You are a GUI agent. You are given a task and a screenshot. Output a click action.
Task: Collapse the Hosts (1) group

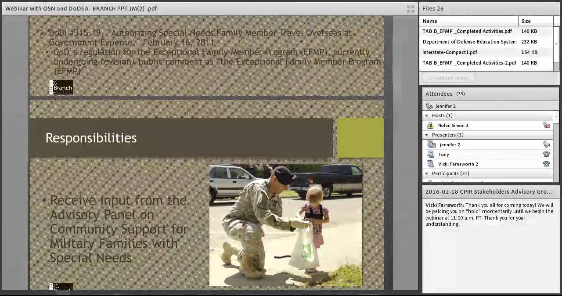(x=426, y=116)
